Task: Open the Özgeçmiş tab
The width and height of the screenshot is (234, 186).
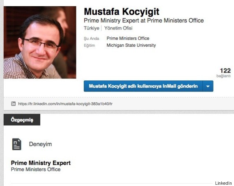Action: [22, 120]
